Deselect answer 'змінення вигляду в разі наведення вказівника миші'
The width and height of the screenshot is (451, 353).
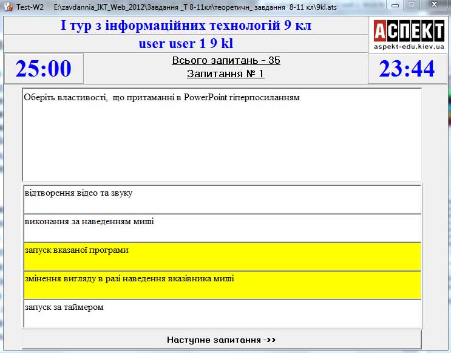(x=222, y=285)
